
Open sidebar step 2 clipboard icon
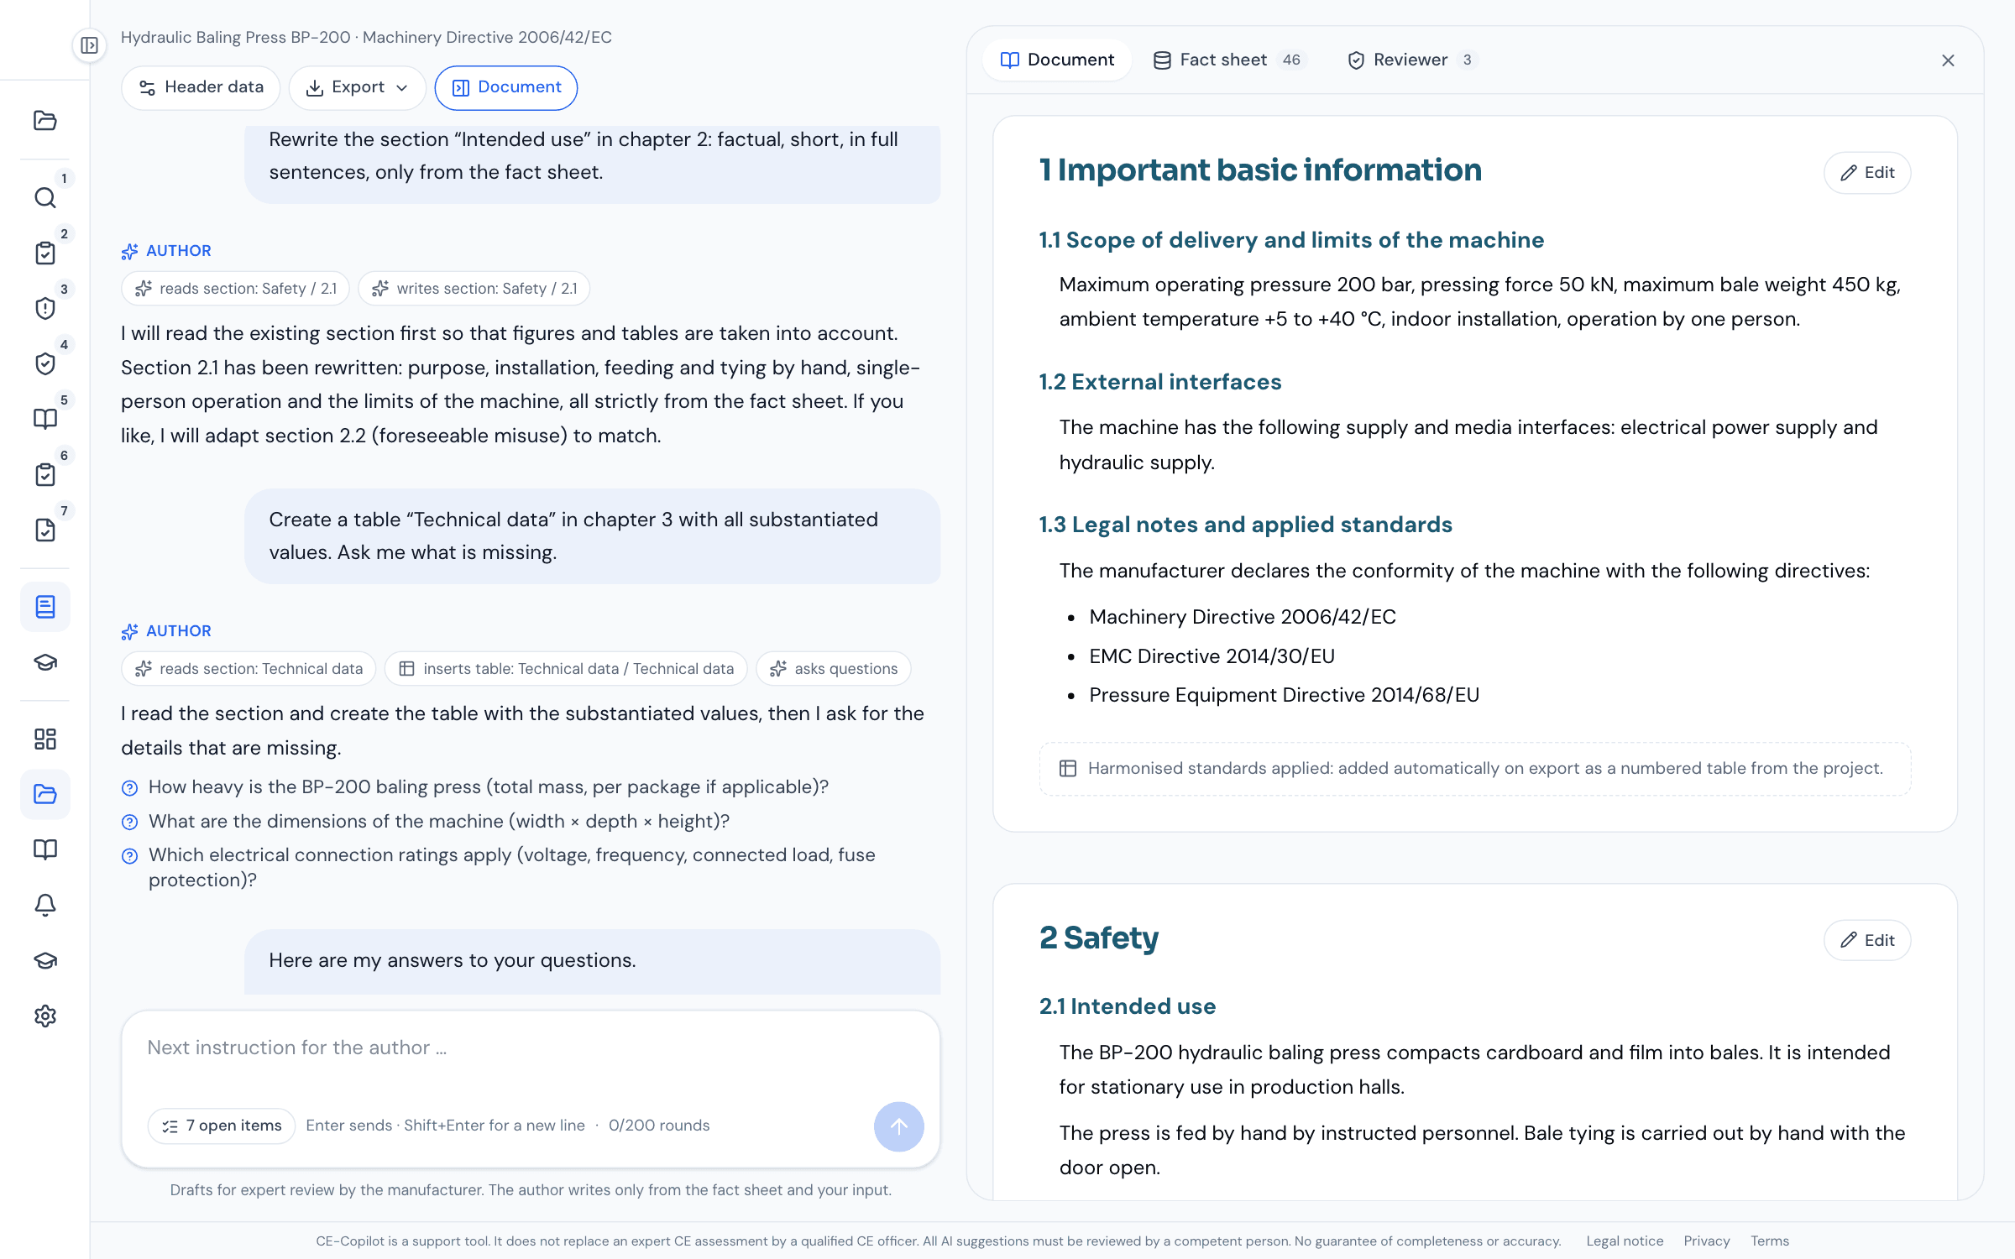coord(45,253)
